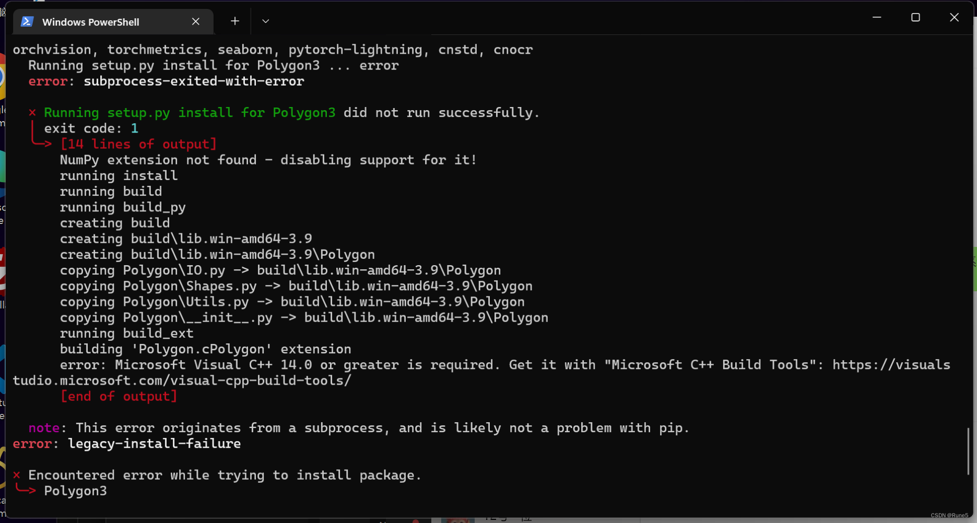Open a new terminal tab with the plus button
Image resolution: width=977 pixels, height=523 pixels.
pos(234,21)
